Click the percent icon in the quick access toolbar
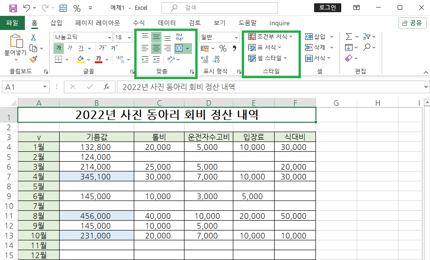This screenshot has width=430, height=260. pos(77,8)
